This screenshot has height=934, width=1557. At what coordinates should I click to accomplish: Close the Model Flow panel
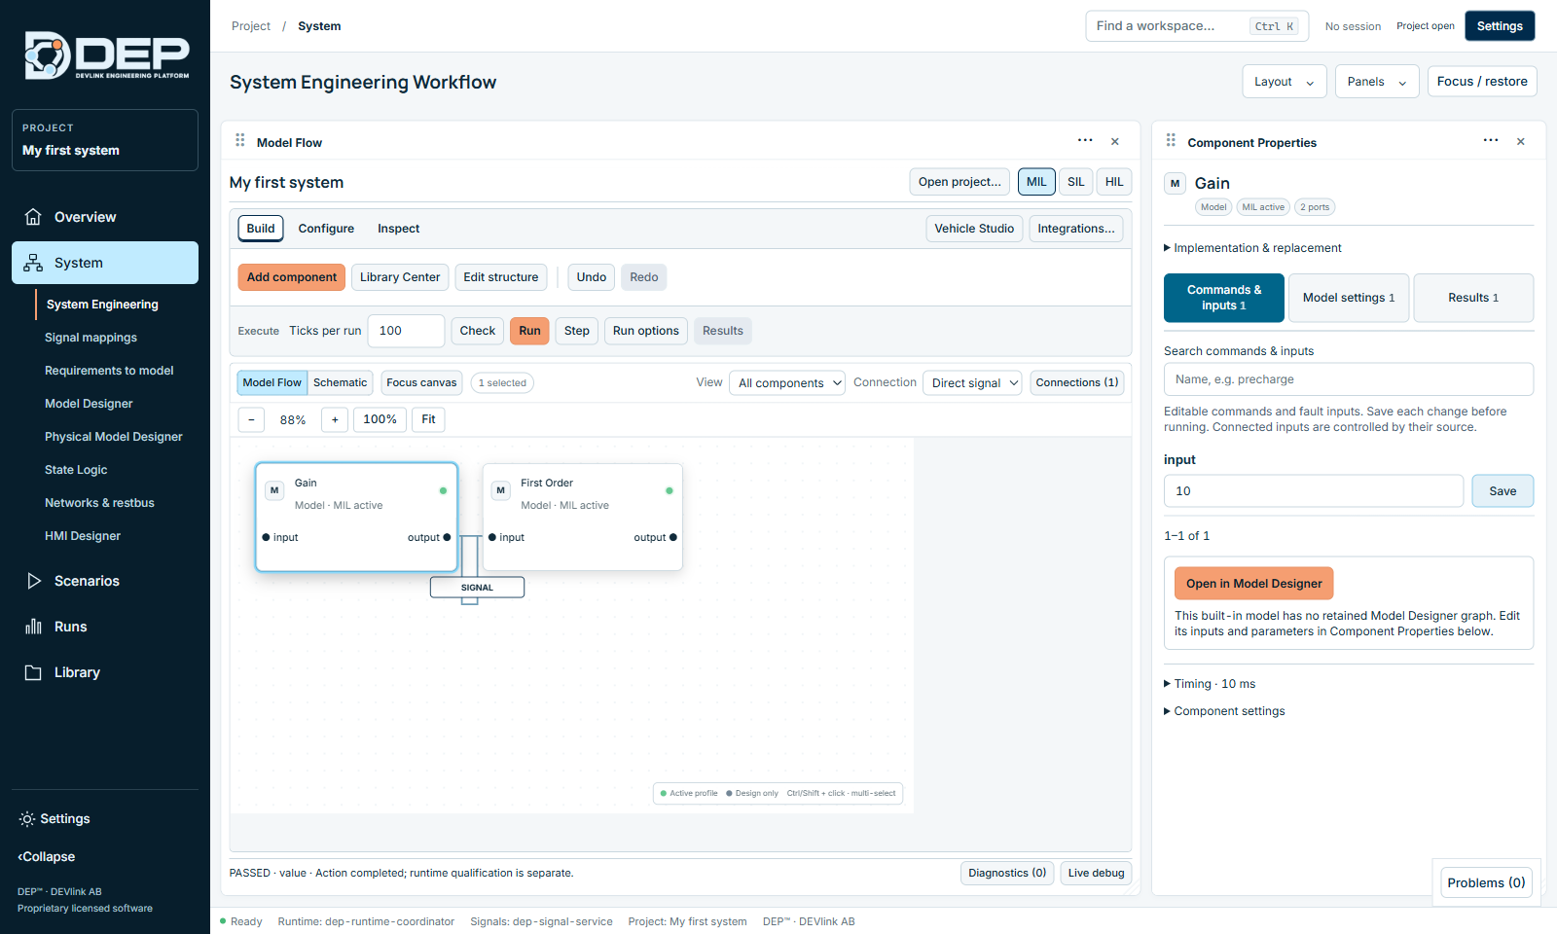click(x=1115, y=142)
